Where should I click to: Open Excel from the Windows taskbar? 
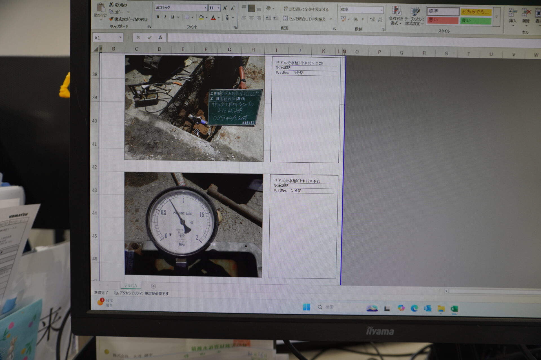pos(454,309)
